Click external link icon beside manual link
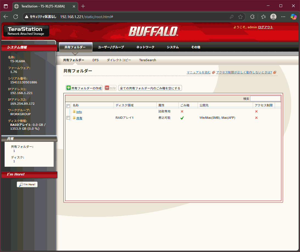300x252 pixels. coord(214,72)
